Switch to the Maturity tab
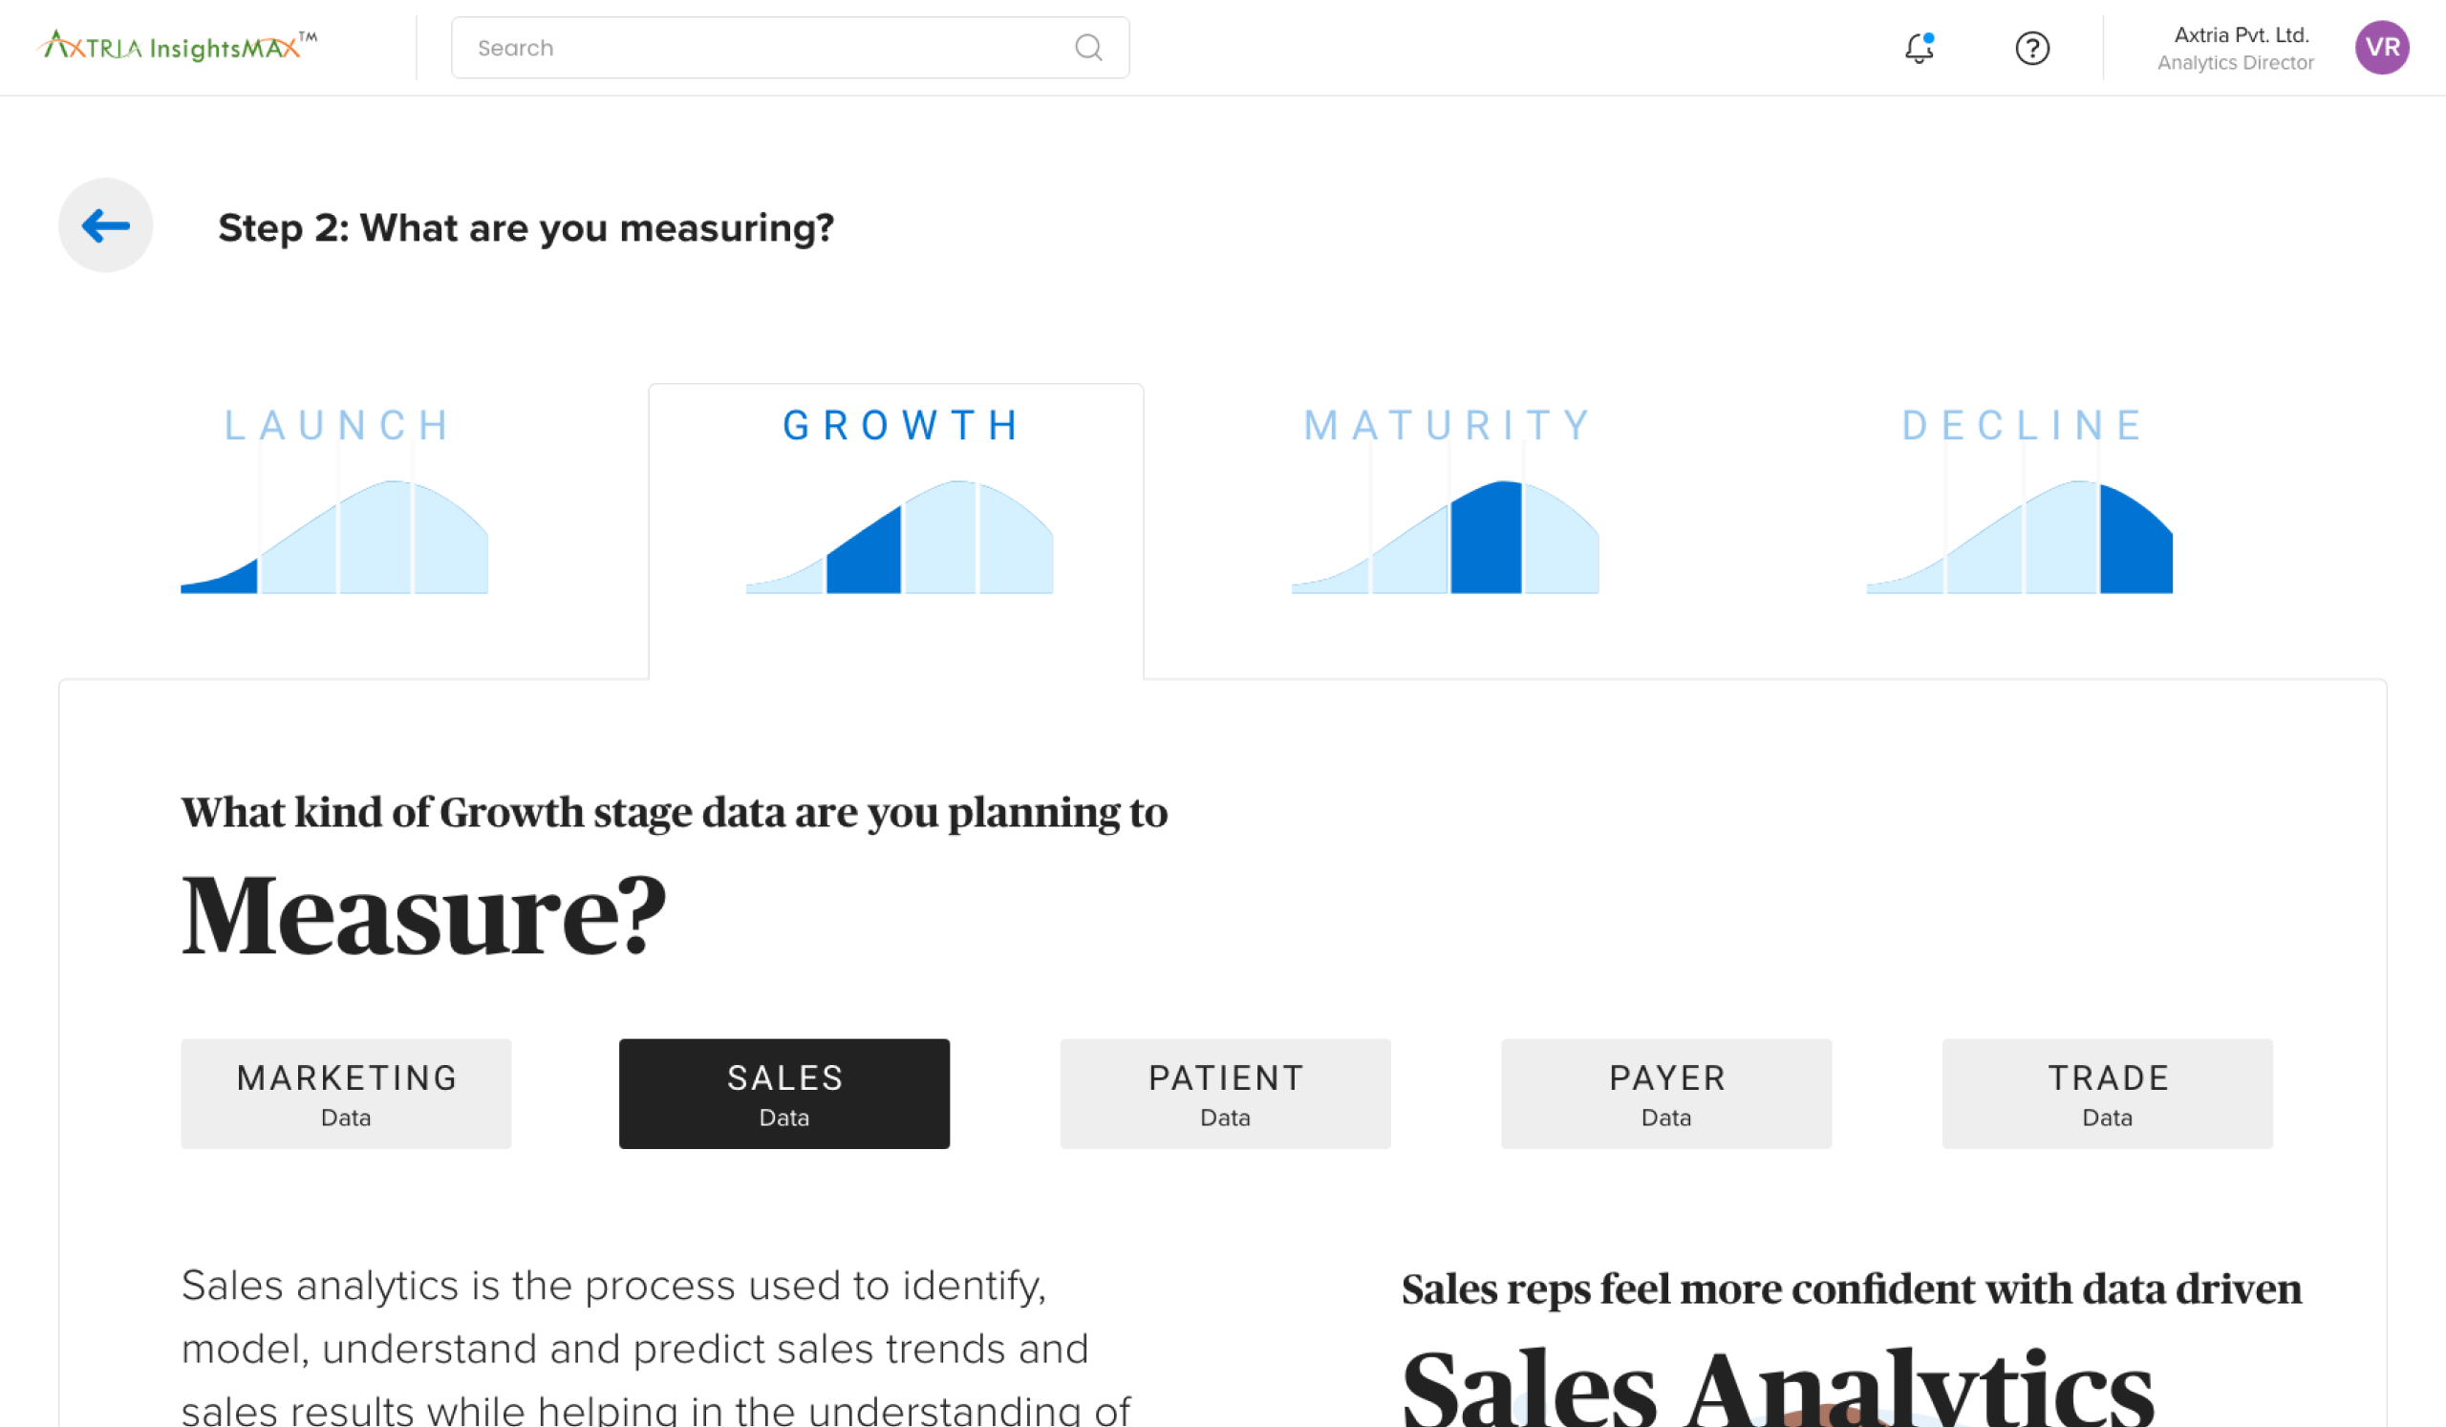 pos(1447,424)
